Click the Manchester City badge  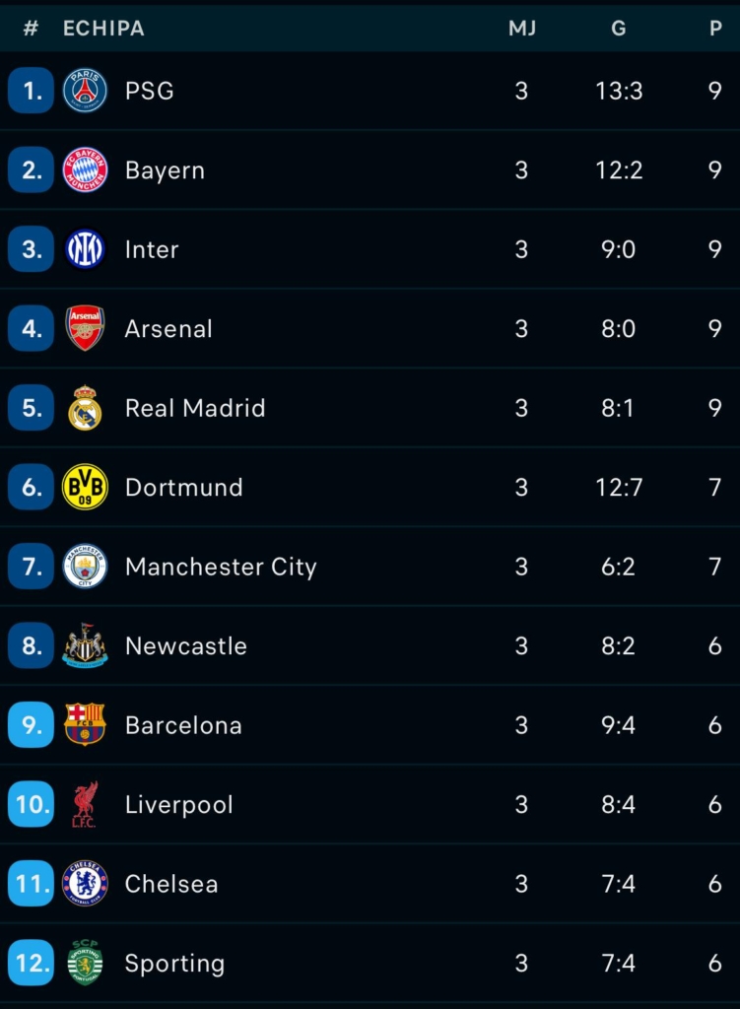point(85,567)
